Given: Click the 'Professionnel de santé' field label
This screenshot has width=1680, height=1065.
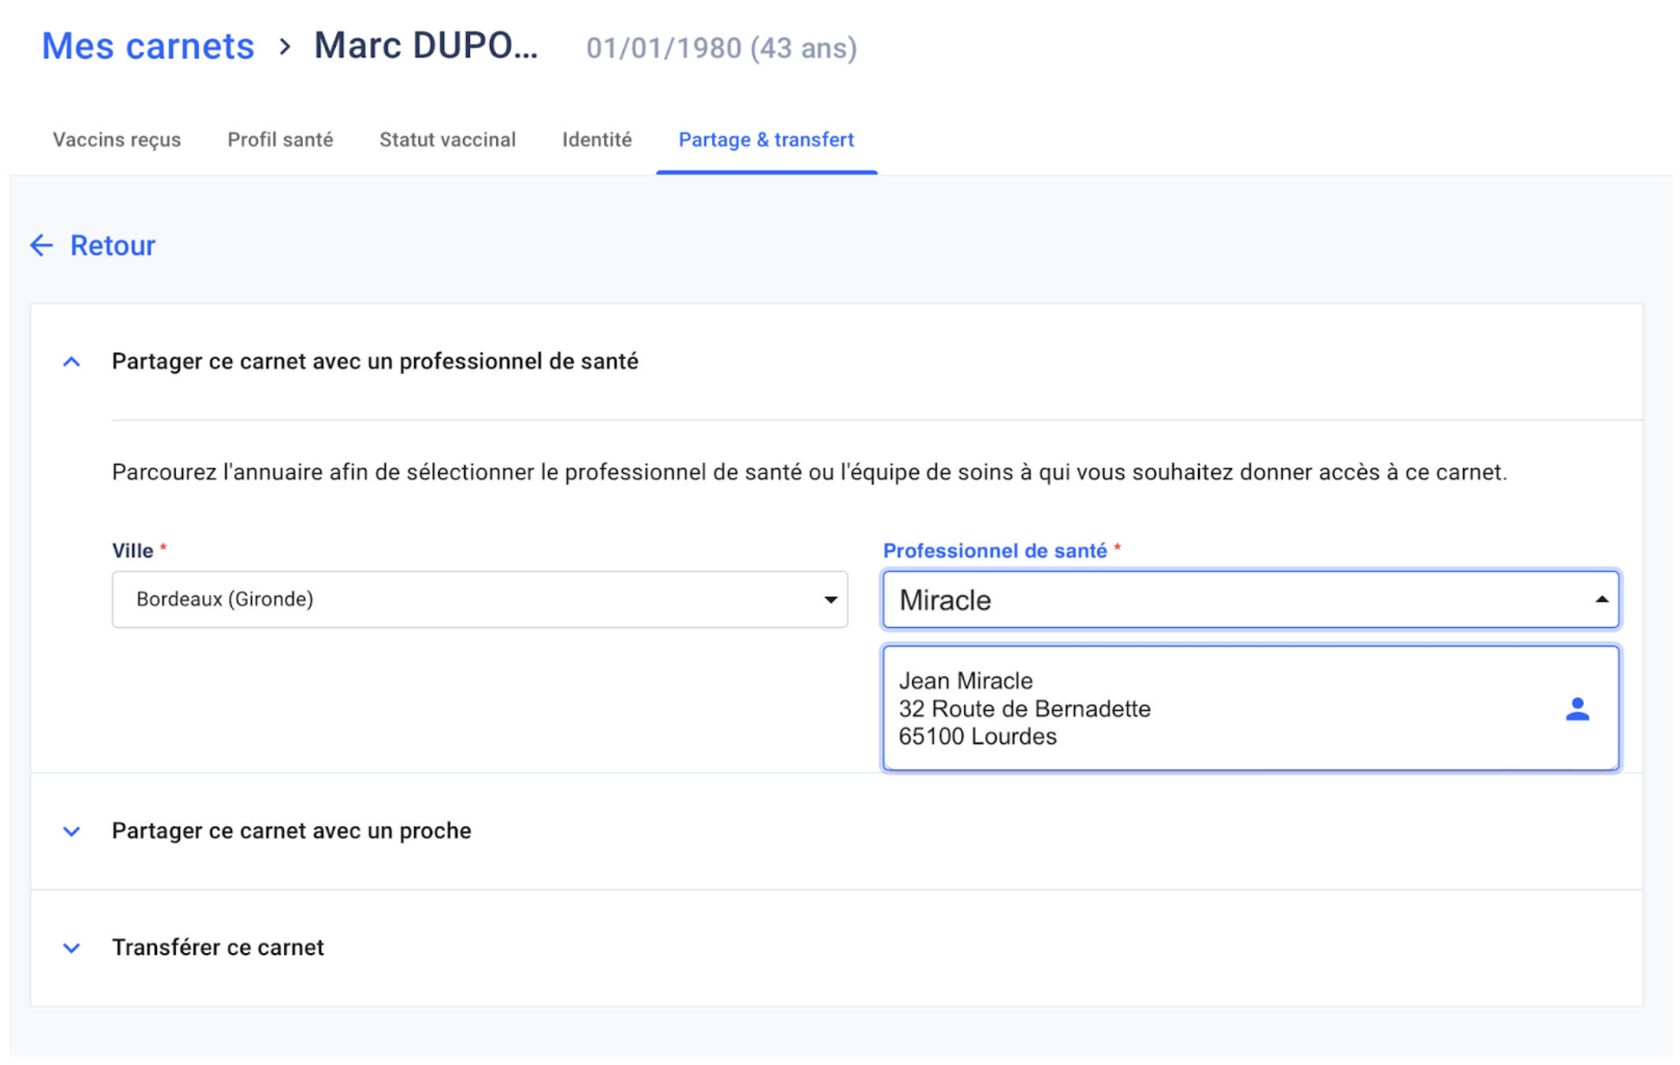Looking at the screenshot, I should tap(995, 551).
